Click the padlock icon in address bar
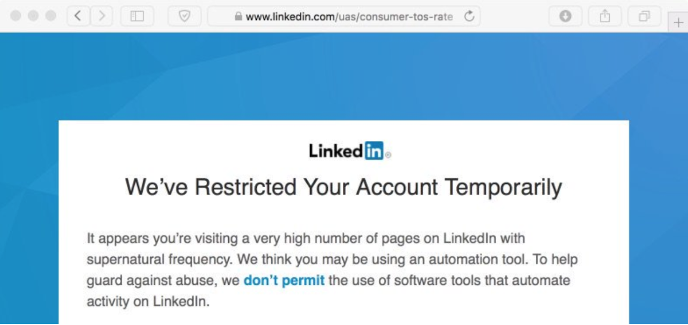Screen dimensions: 688x325 tap(238, 17)
